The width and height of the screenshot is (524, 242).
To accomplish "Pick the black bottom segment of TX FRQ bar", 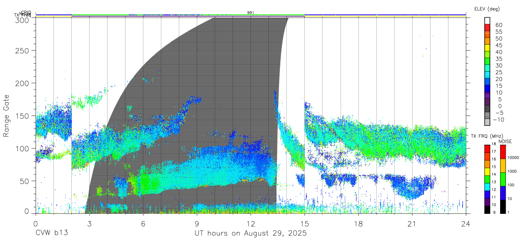I will tap(487, 210).
